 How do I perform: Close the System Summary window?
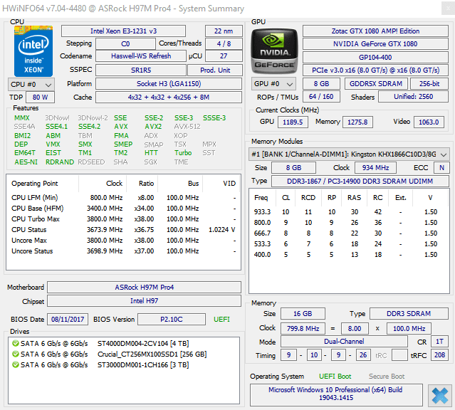point(448,8)
